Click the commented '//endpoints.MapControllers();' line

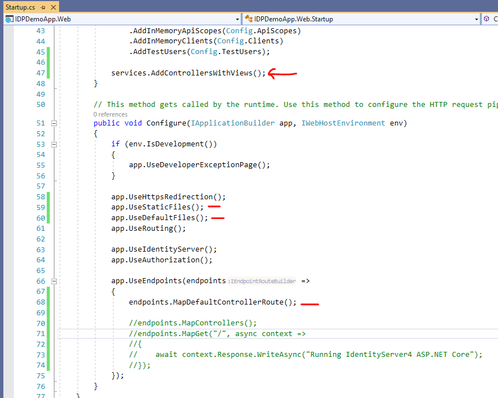[192, 323]
